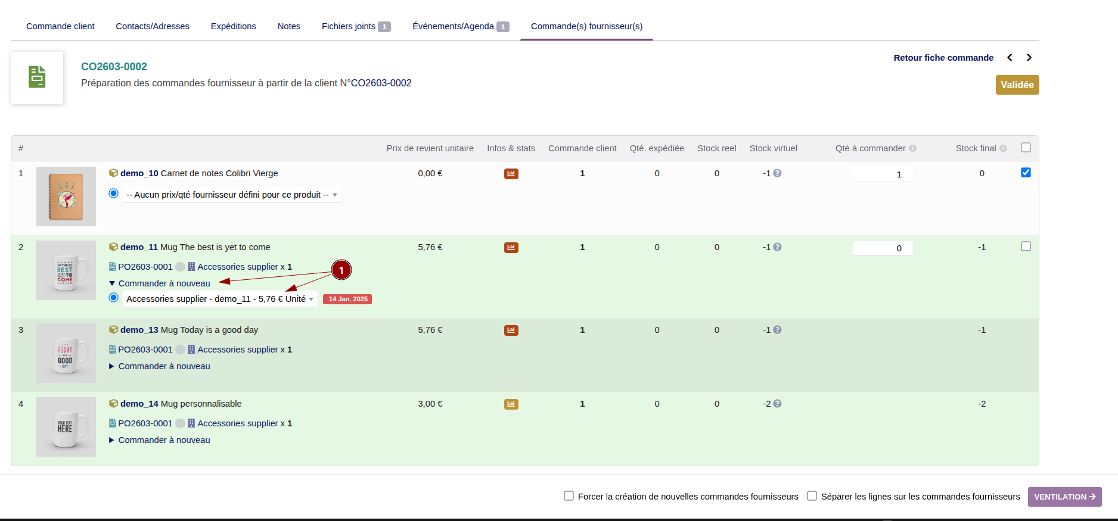Click Retour fiche commande link
Screen dimensions: 1118x521
click(x=943, y=58)
